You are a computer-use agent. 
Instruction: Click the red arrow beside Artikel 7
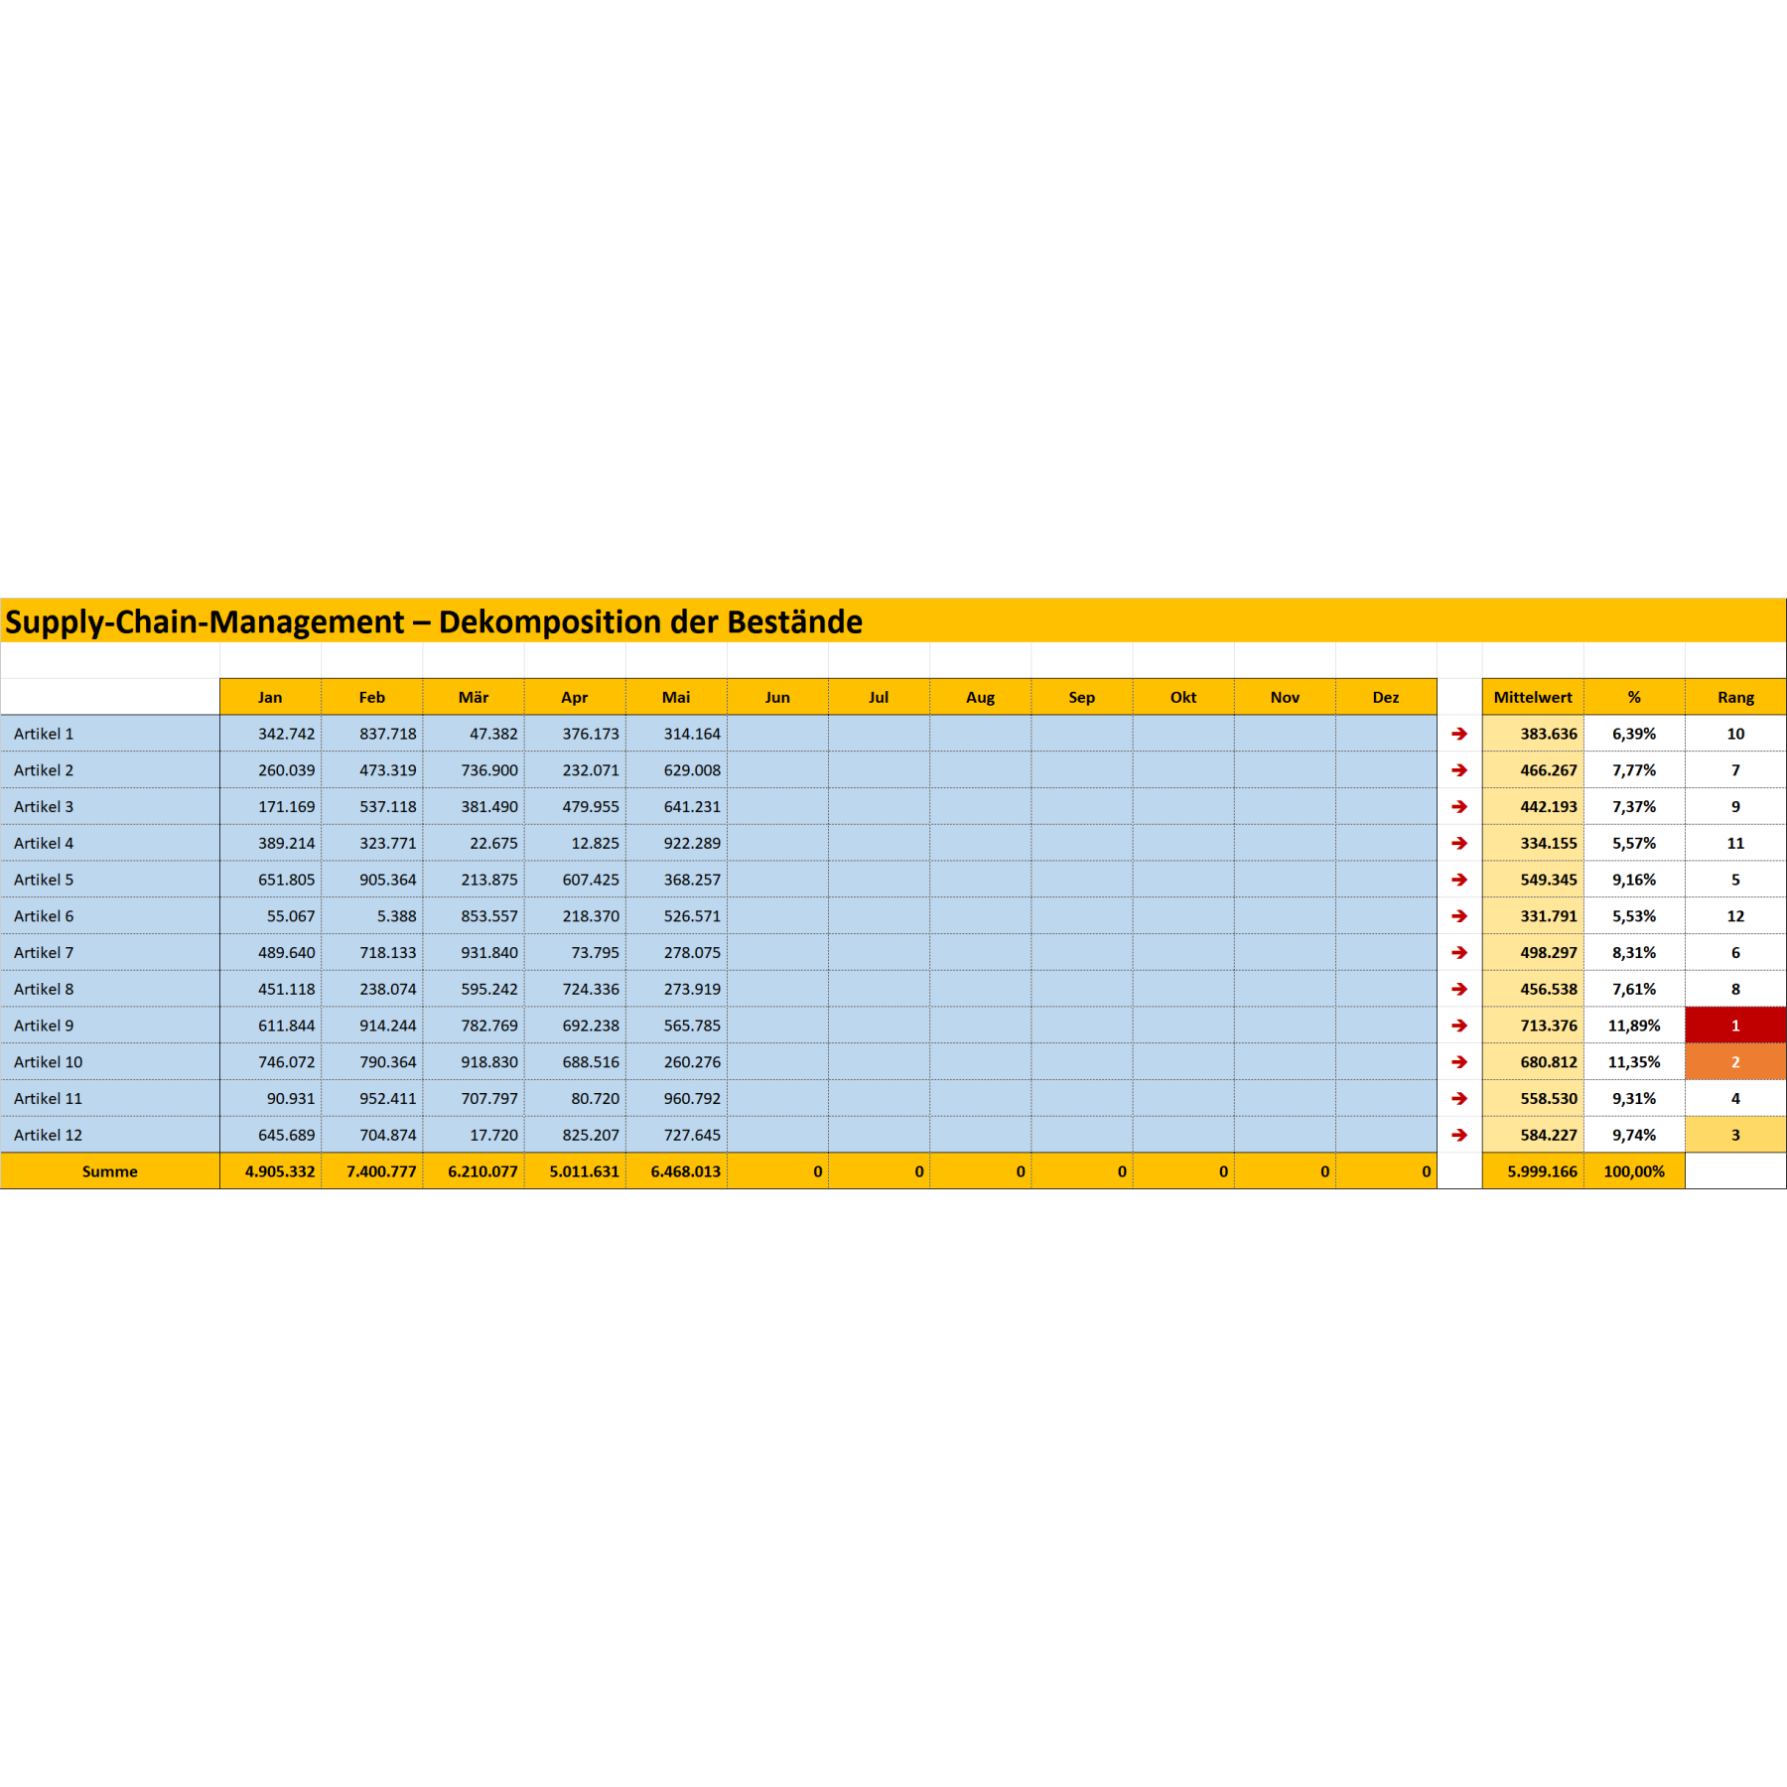(1458, 953)
